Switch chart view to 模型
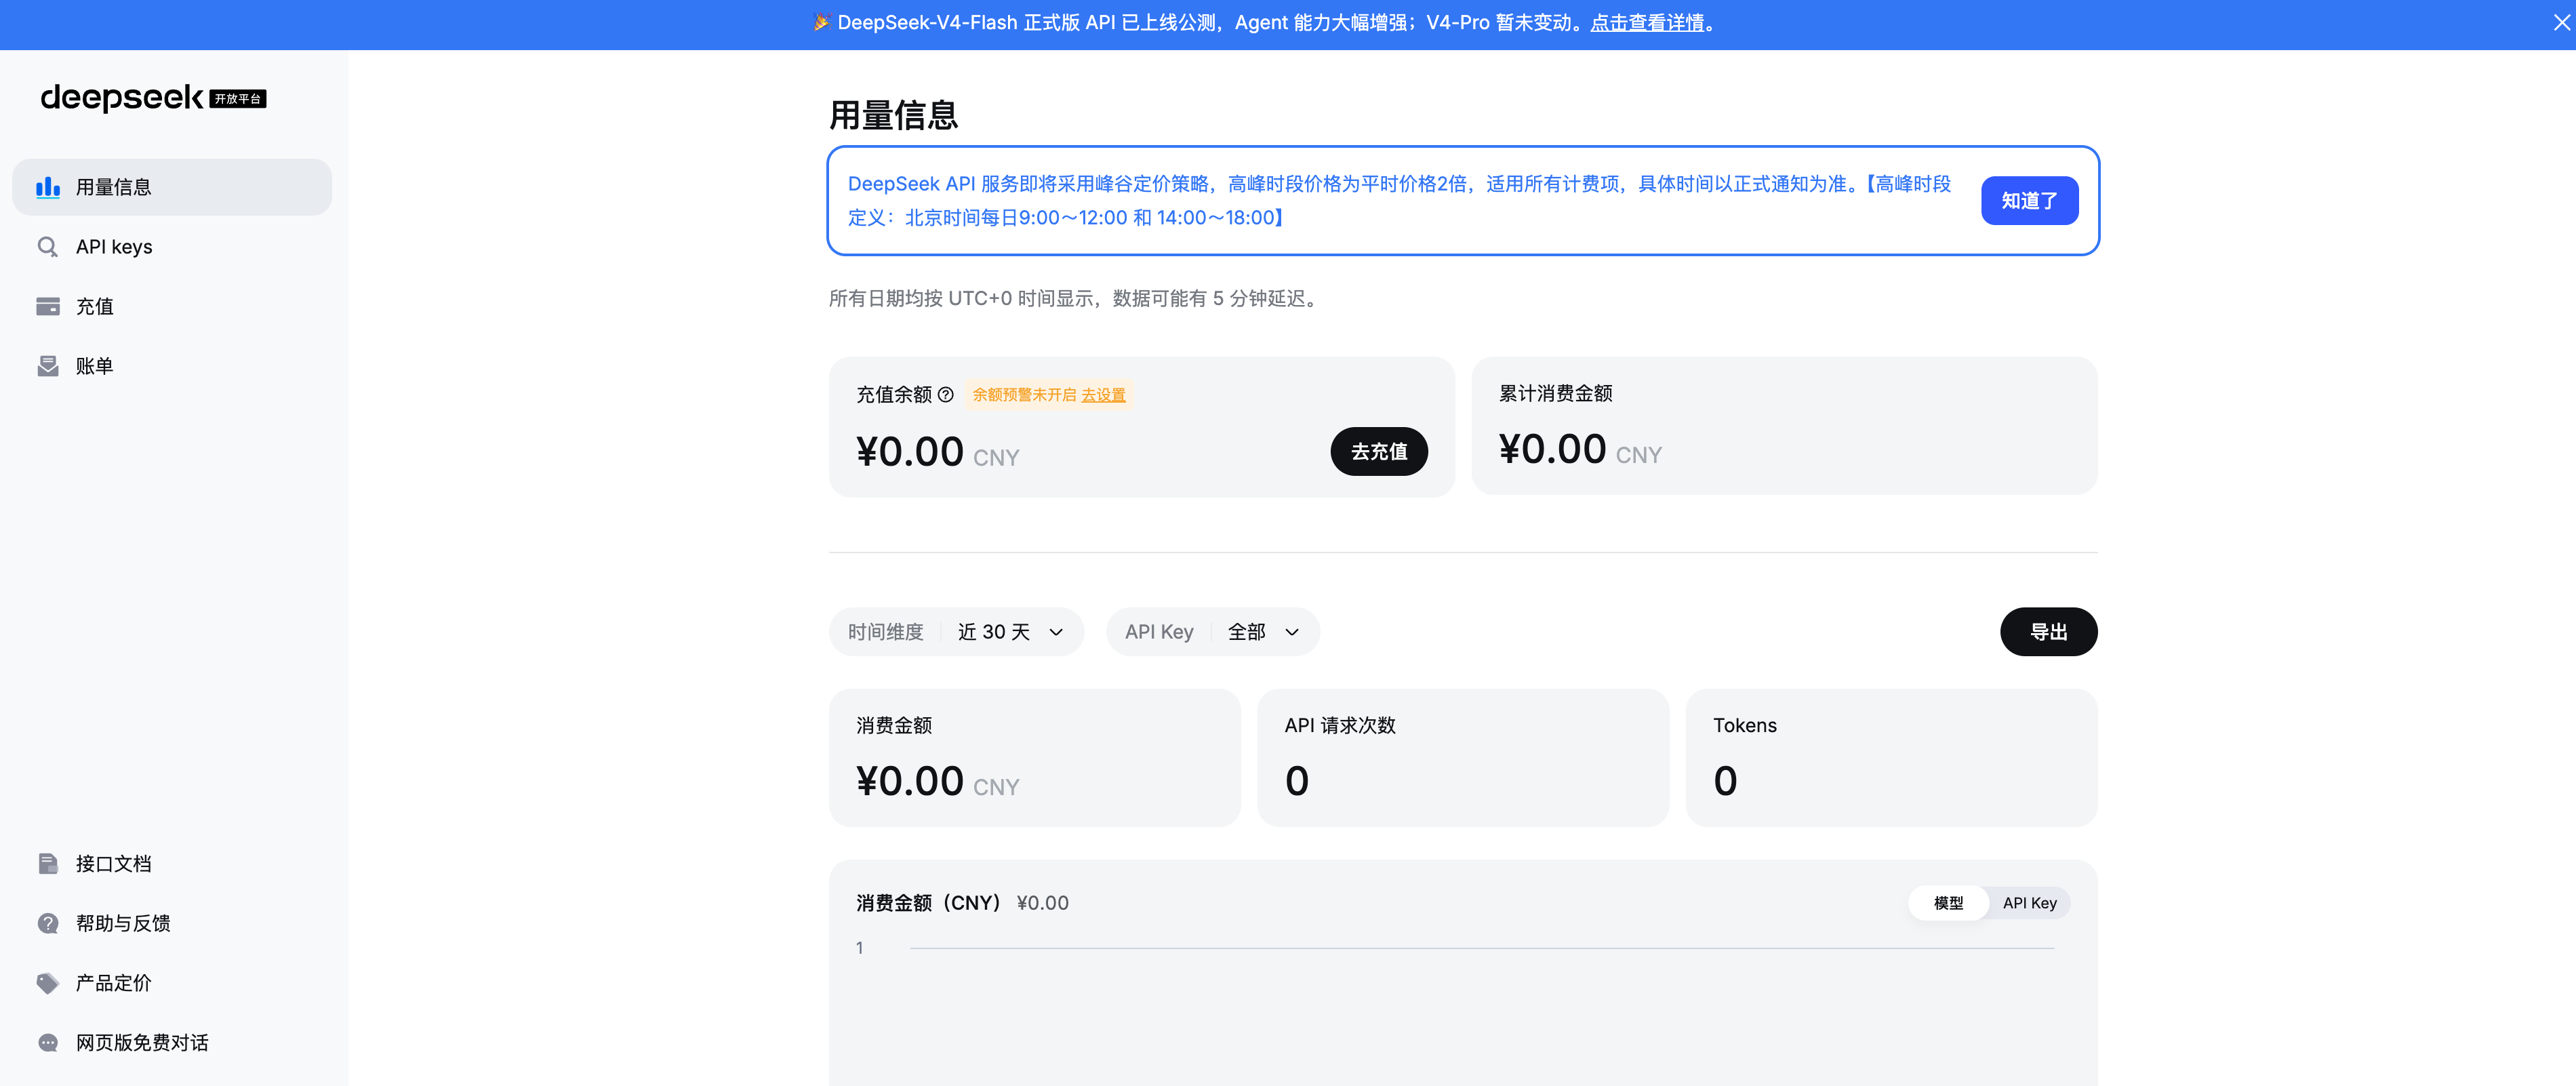This screenshot has width=2576, height=1086. click(1948, 903)
